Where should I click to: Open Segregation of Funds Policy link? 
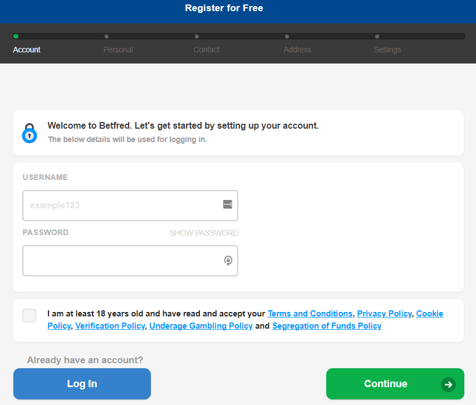tap(327, 326)
